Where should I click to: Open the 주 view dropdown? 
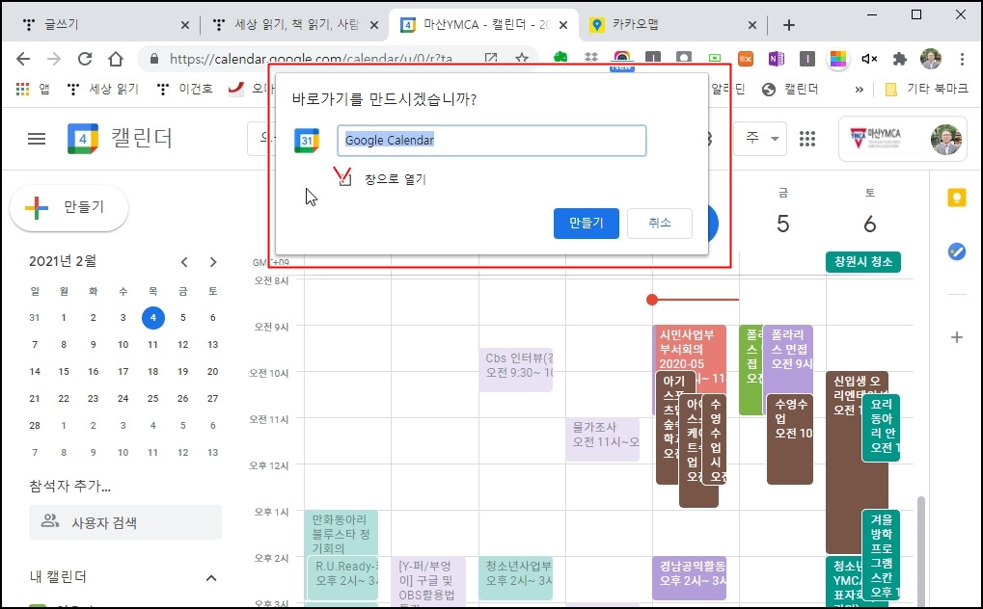760,139
